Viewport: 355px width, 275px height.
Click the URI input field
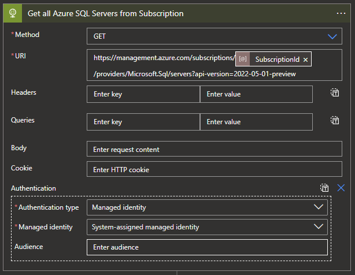pos(215,65)
